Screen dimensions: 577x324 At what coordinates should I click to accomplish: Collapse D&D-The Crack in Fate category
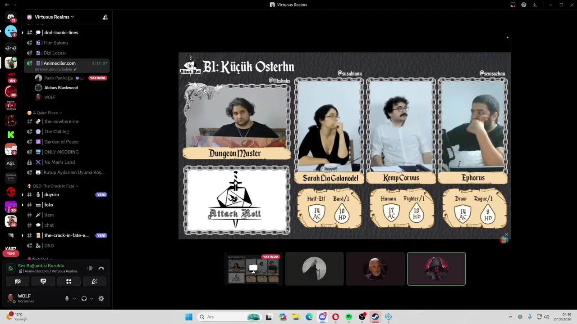click(52, 186)
